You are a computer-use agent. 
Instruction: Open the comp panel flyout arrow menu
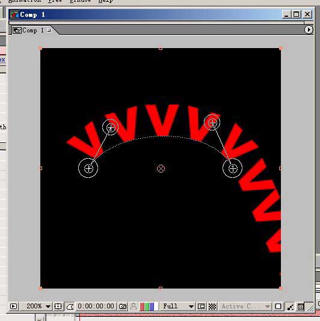click(309, 30)
